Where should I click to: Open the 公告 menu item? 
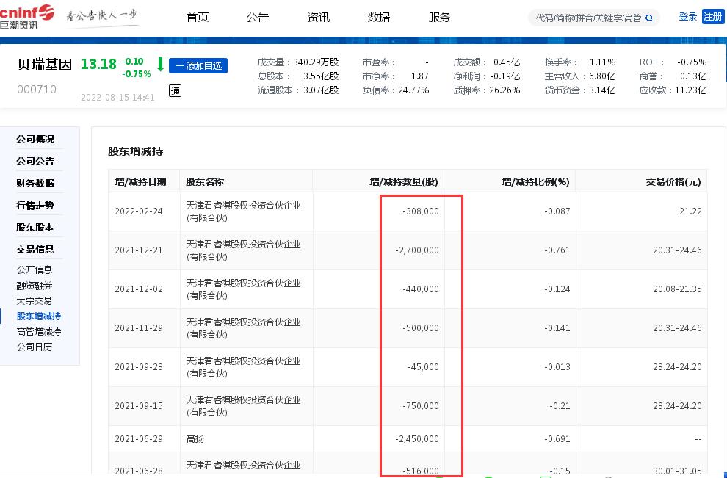(x=258, y=17)
